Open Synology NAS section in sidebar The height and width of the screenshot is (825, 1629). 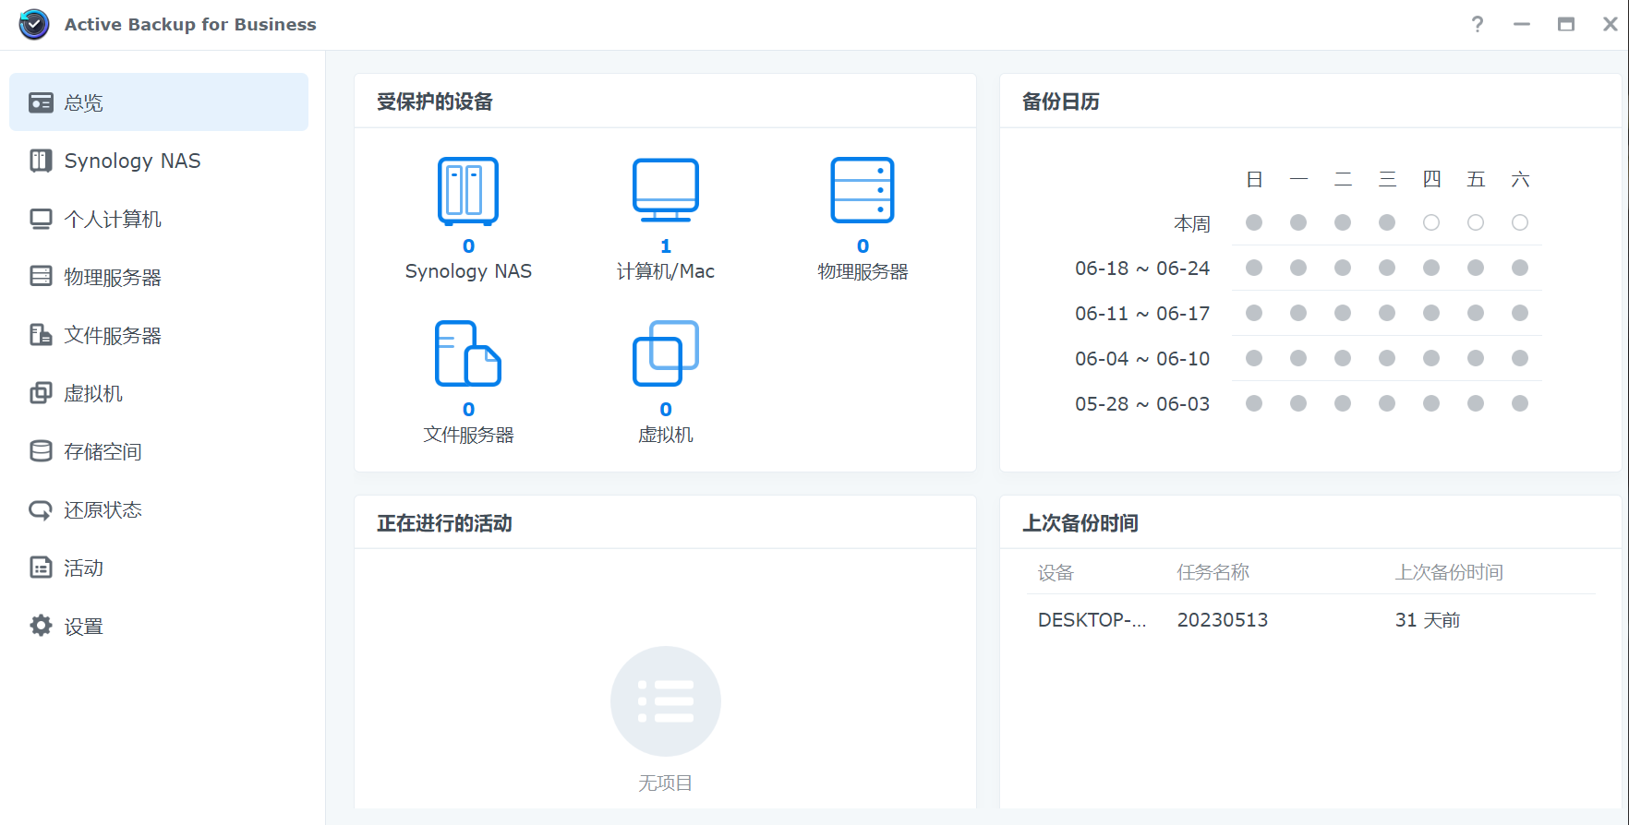pyautogui.click(x=159, y=161)
